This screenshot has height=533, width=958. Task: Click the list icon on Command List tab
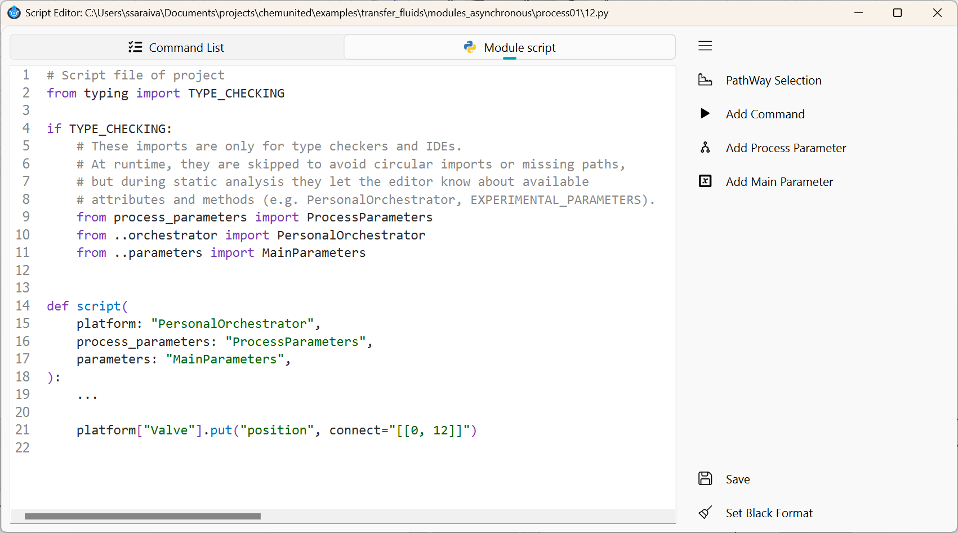coord(135,47)
